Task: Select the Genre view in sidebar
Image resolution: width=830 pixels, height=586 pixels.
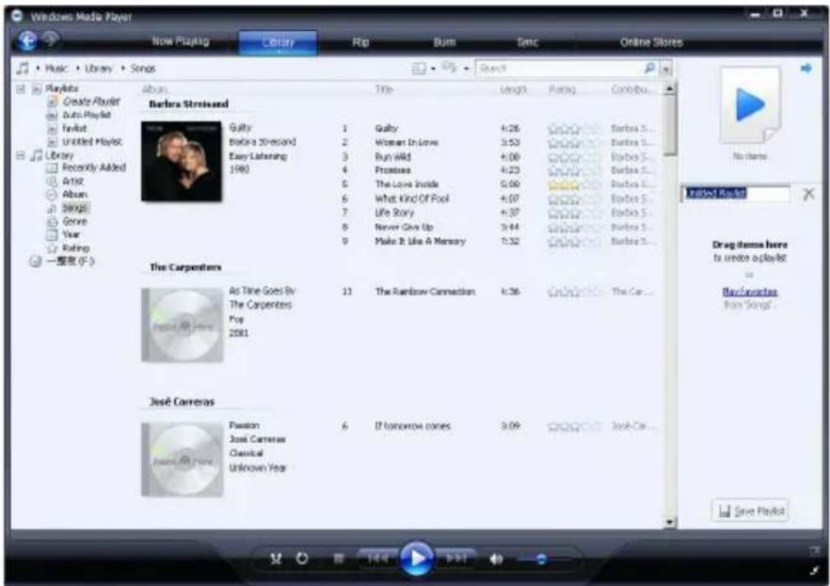Action: 74,221
